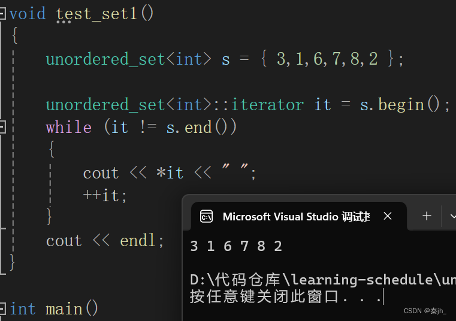
Task: Click the console output line 3 1 6 7 8 2
Action: (236, 246)
